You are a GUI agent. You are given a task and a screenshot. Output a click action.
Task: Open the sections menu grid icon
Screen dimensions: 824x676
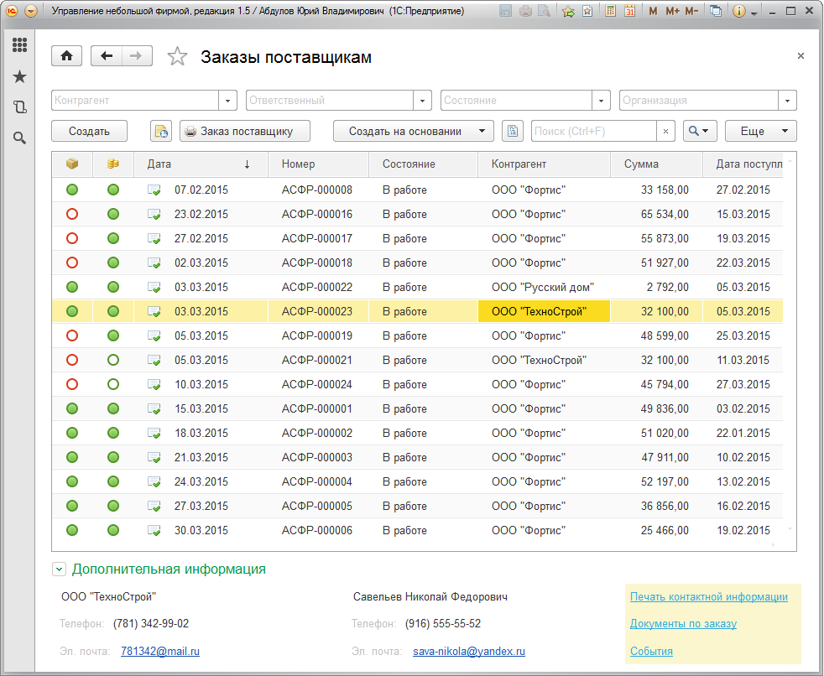(19, 45)
